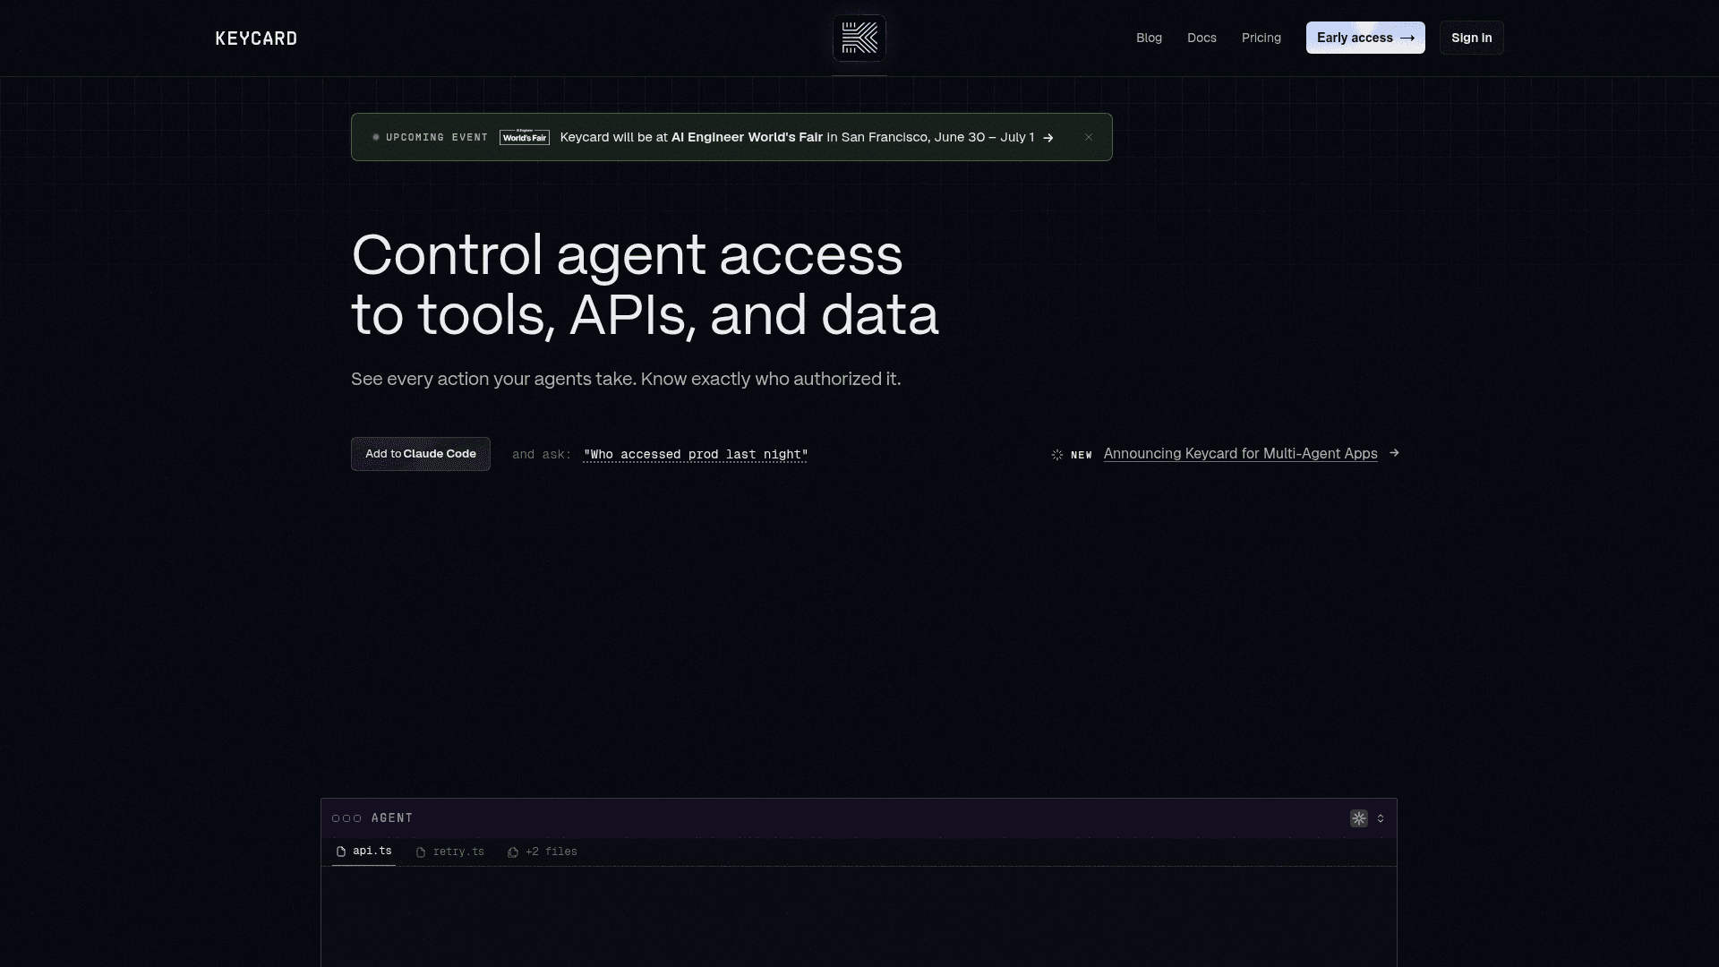This screenshot has height=967, width=1719.
Task: Open the agent selector up-down chevron
Action: coord(1381,818)
